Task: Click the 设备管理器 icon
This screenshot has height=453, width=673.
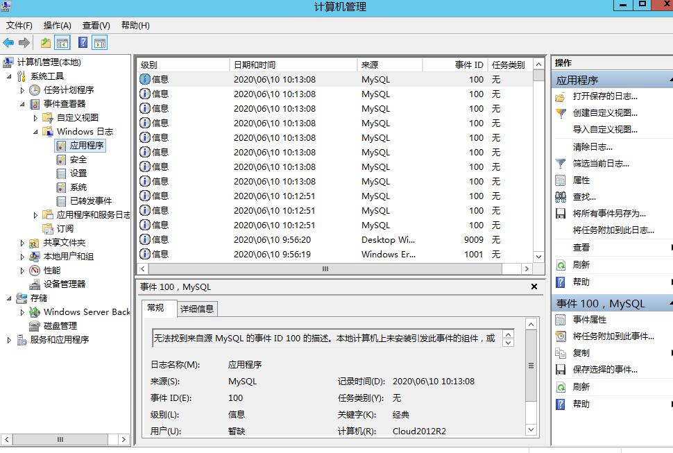Action: click(35, 284)
